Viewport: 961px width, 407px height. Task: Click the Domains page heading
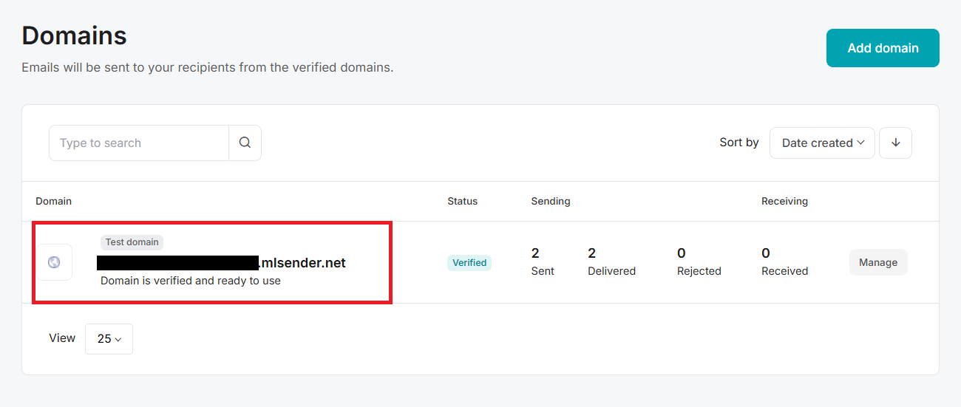coord(74,35)
